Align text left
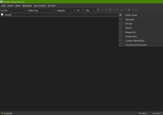The width and height of the screenshot is (163, 115). pyautogui.click(x=110, y=10)
